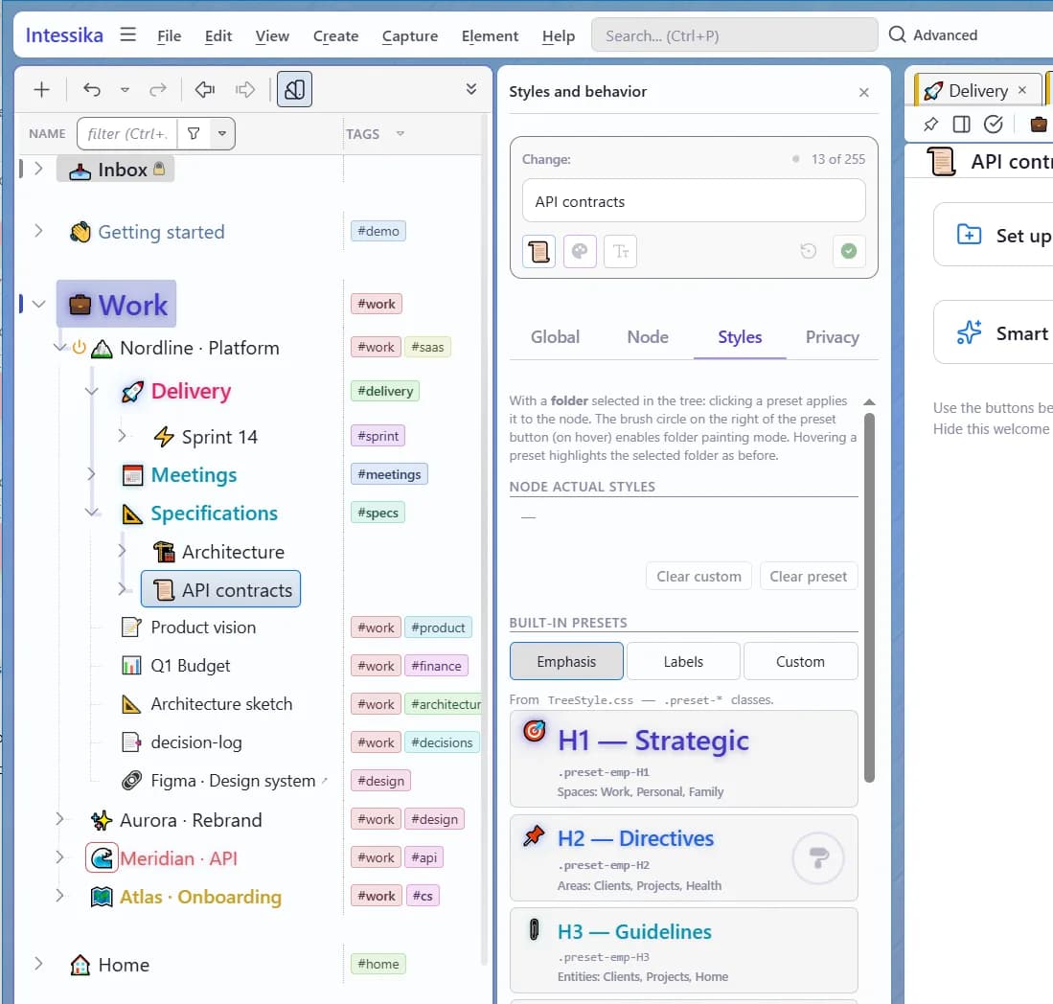
Task: Navigate back with the left arrow icon
Action: [205, 89]
